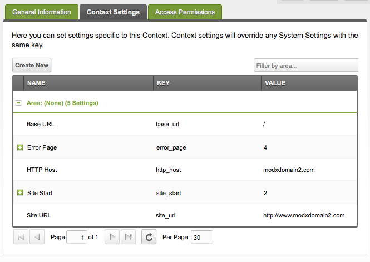Screen dimensions: 370x262
Task: Select the Context Settings tab
Action: coord(113,12)
